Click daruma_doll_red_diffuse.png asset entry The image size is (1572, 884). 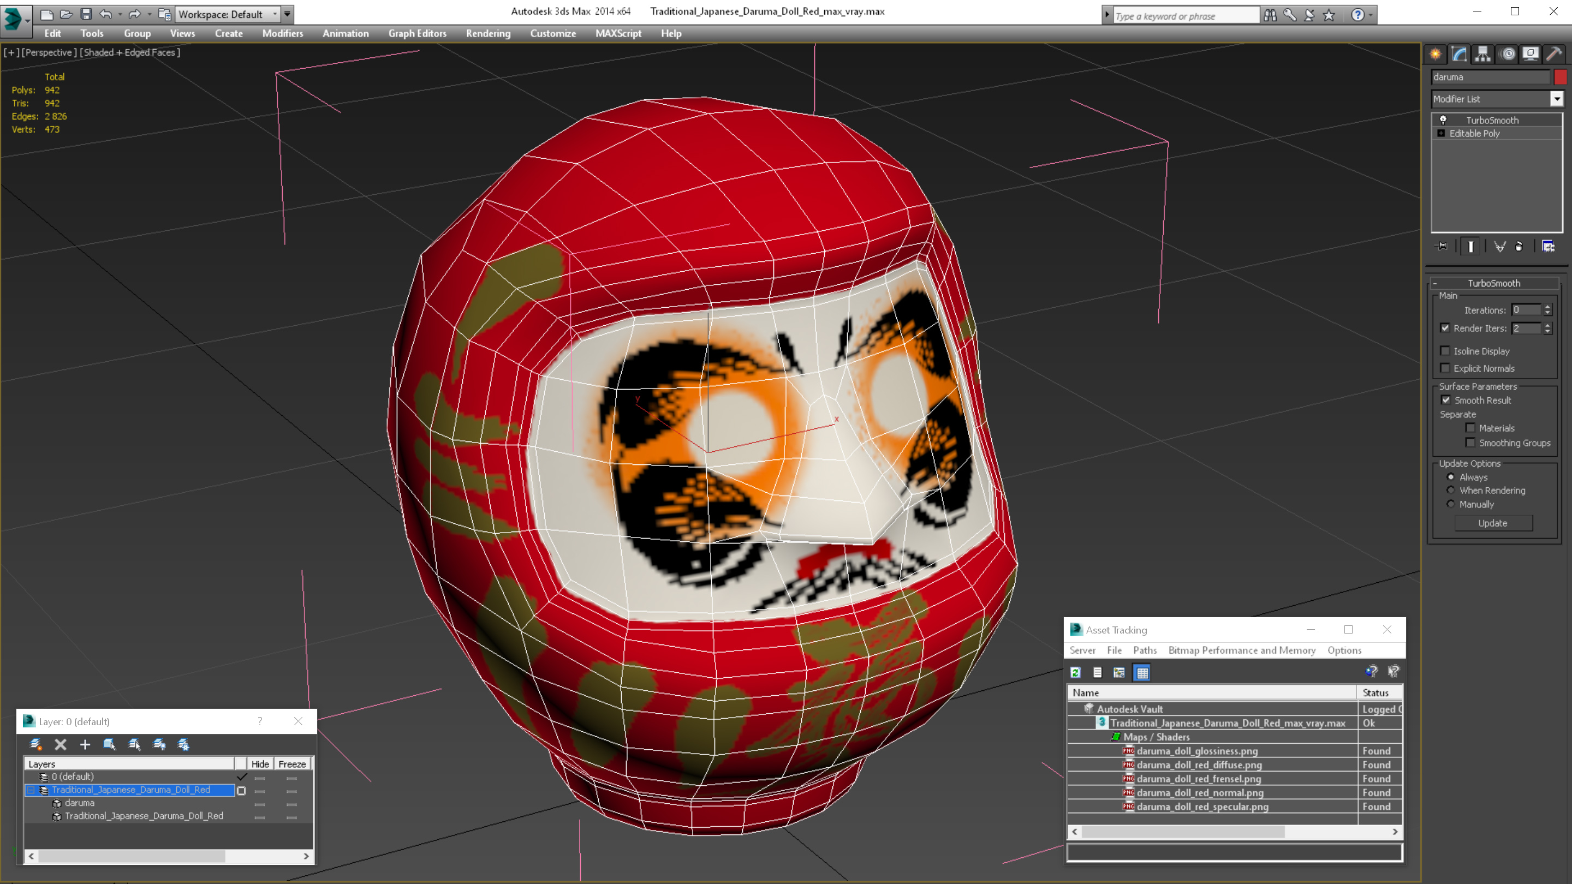[1199, 764]
